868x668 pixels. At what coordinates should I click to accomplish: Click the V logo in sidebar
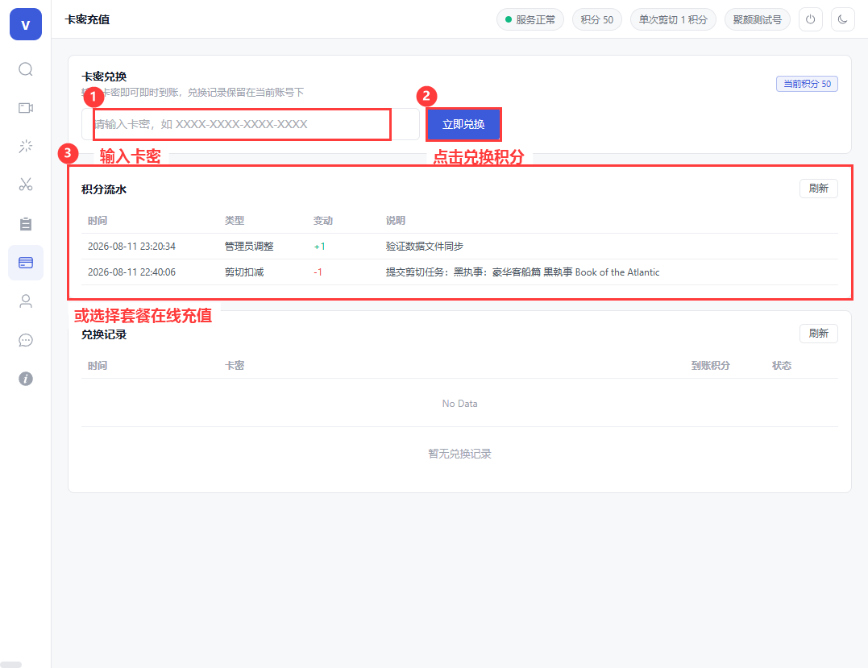pos(26,24)
